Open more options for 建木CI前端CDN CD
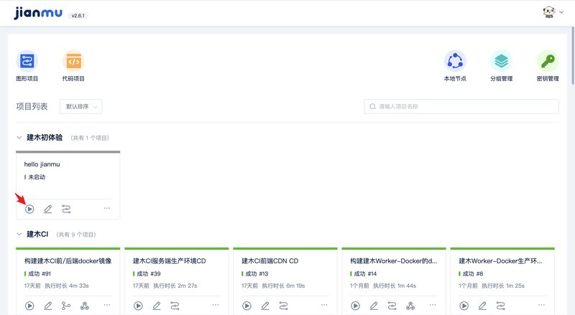This screenshot has width=575, height=315. point(324,305)
